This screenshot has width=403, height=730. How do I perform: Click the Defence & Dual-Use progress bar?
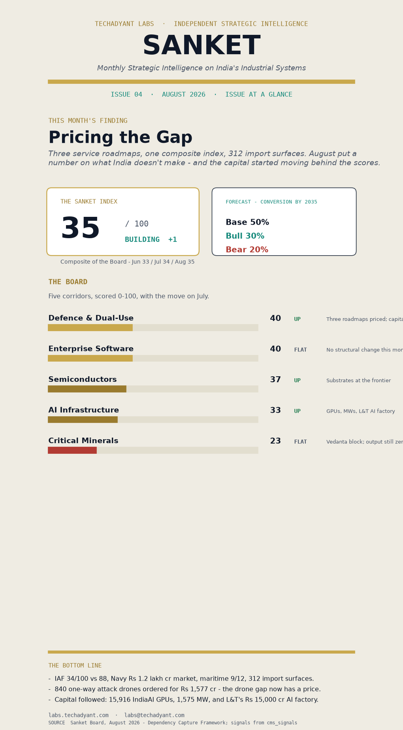[x=153, y=328]
